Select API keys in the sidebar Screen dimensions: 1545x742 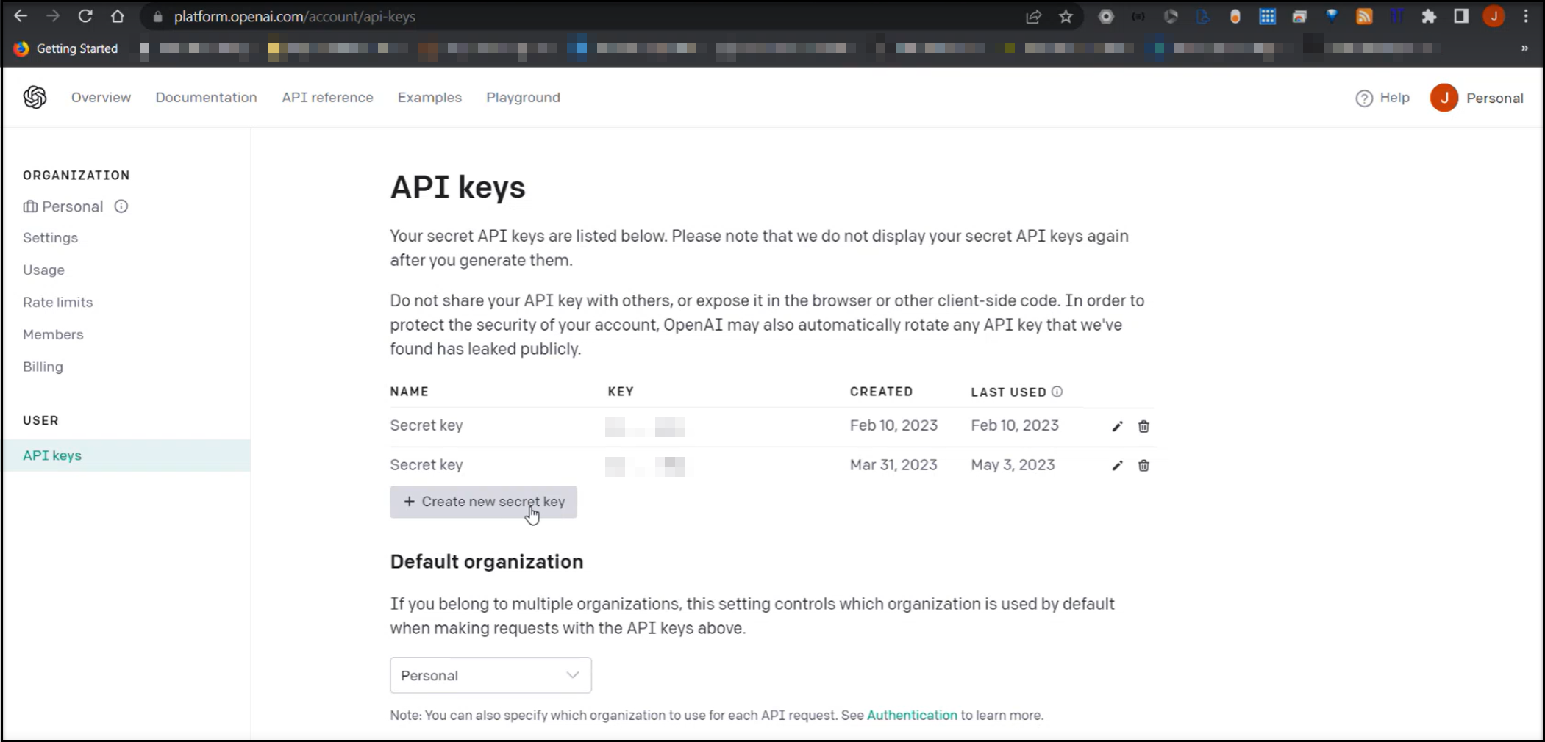pos(126,455)
